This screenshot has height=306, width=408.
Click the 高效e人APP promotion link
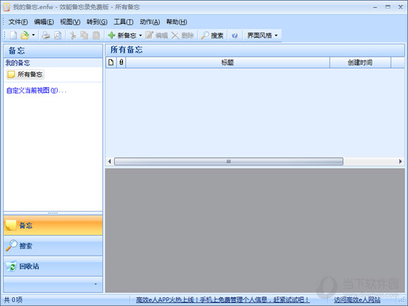pos(222,299)
